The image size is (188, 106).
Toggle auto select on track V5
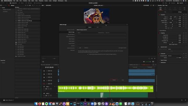pos(49,71)
